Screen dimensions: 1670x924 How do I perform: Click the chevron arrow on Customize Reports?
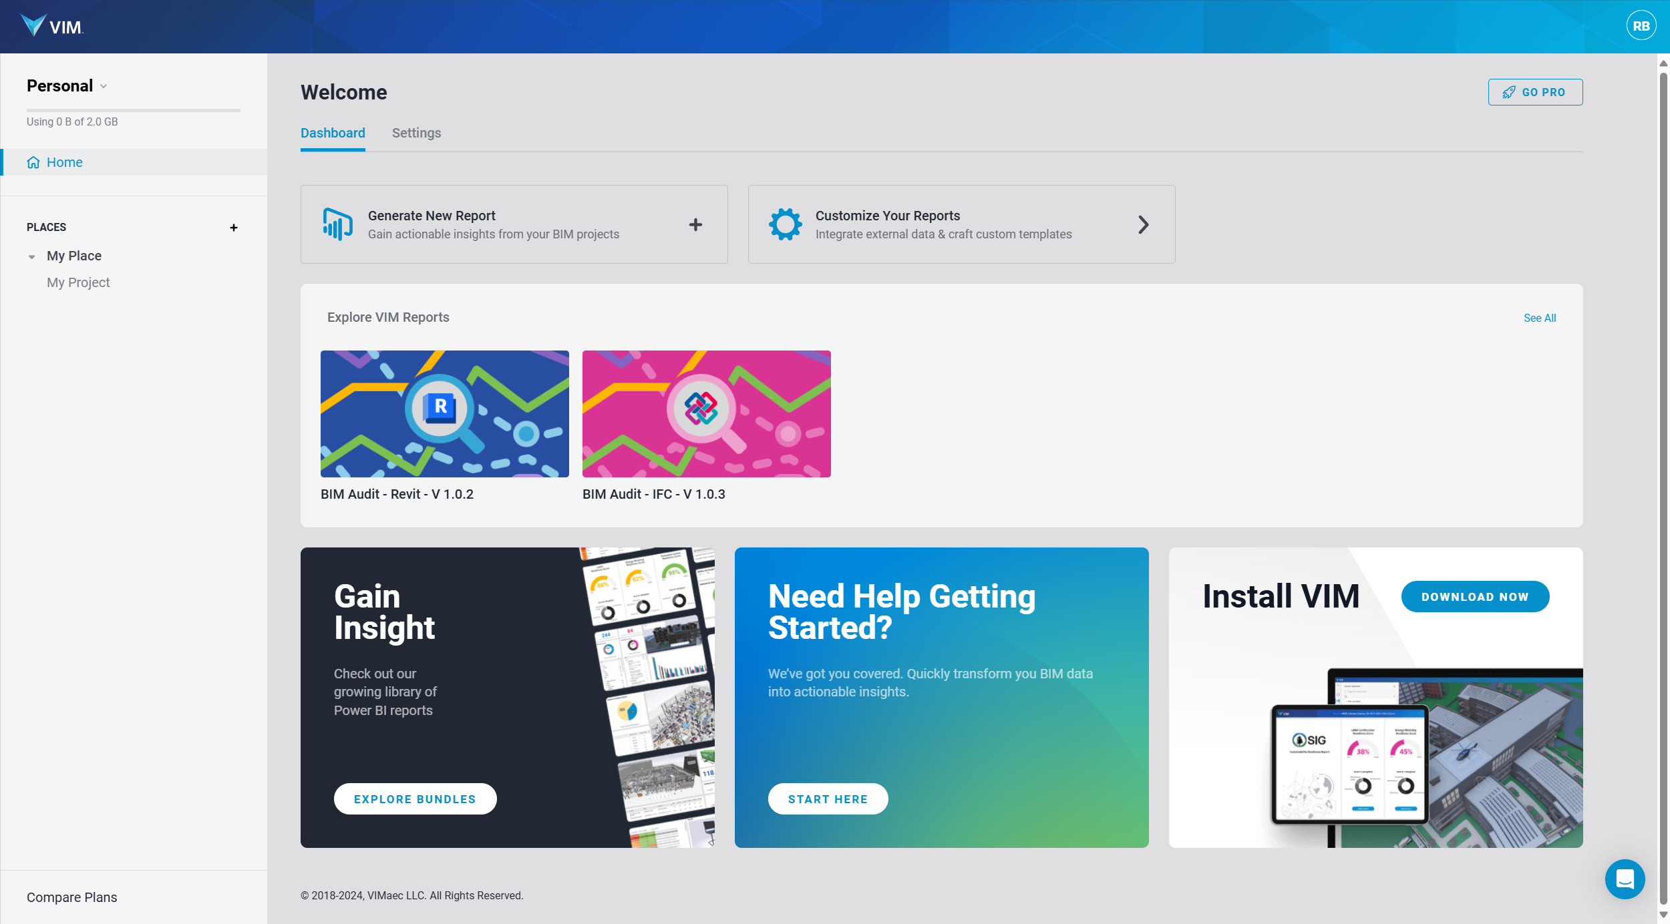[x=1142, y=224]
